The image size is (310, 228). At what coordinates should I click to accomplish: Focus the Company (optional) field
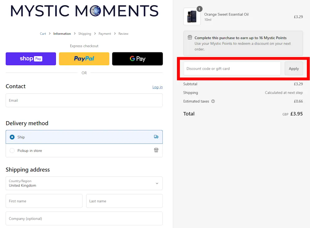[84, 218]
